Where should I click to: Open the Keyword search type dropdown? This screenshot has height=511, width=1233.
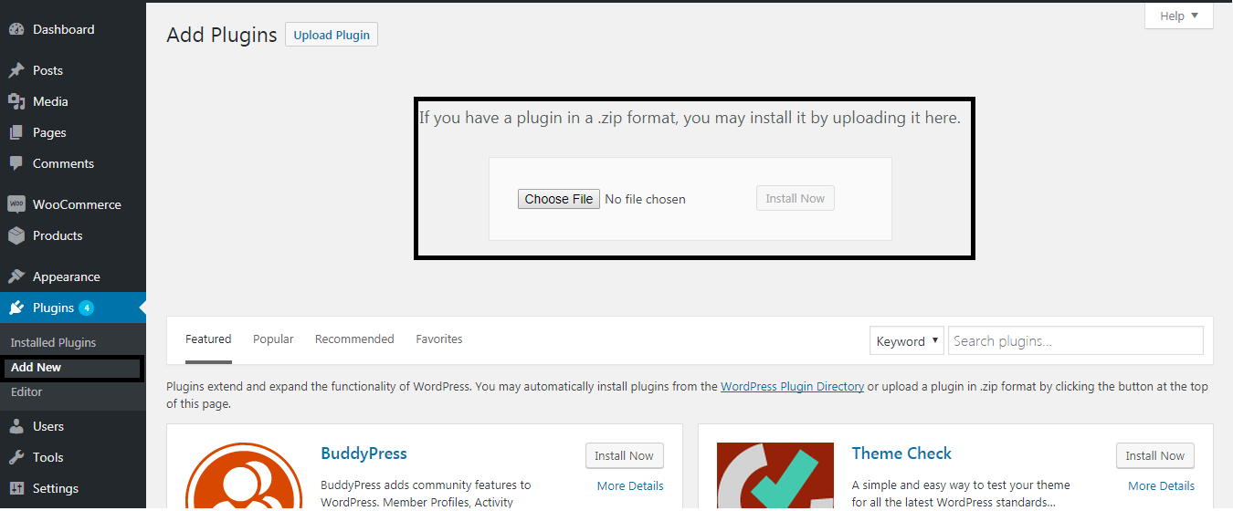point(907,341)
